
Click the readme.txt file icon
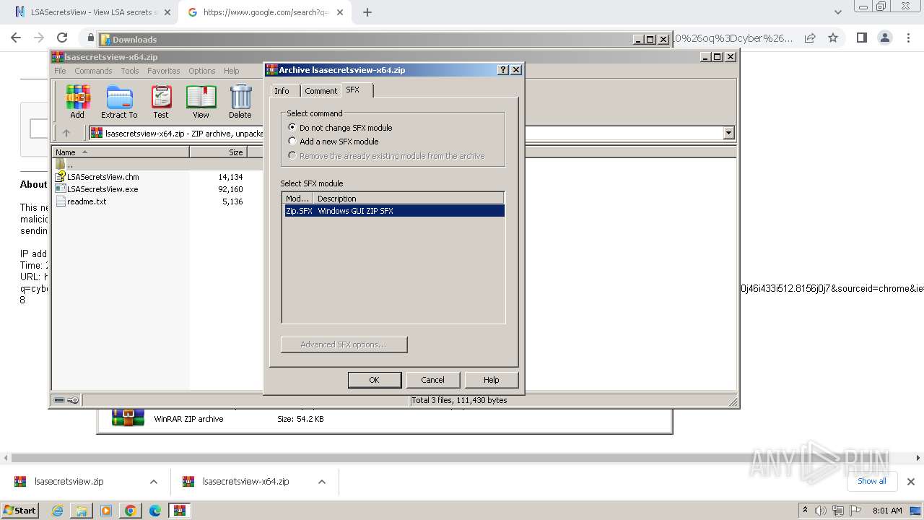coord(61,201)
